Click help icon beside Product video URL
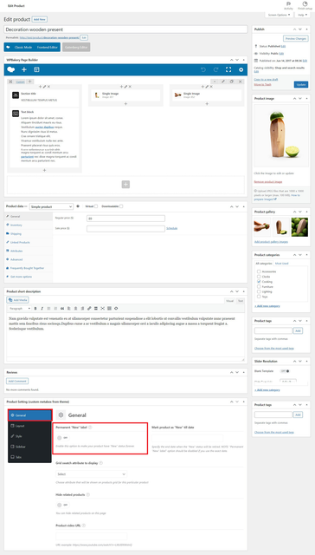 [x=84, y=526]
